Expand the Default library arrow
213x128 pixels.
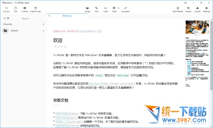[44, 31]
